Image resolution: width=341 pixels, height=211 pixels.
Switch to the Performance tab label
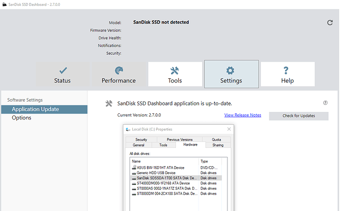click(x=119, y=81)
